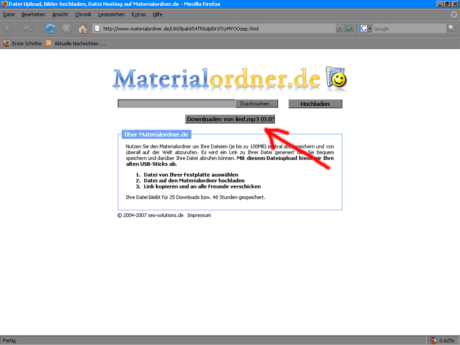Click the 0.625s load time text

[447, 340]
